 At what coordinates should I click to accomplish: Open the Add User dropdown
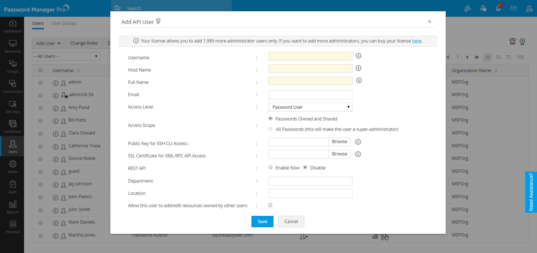point(48,43)
